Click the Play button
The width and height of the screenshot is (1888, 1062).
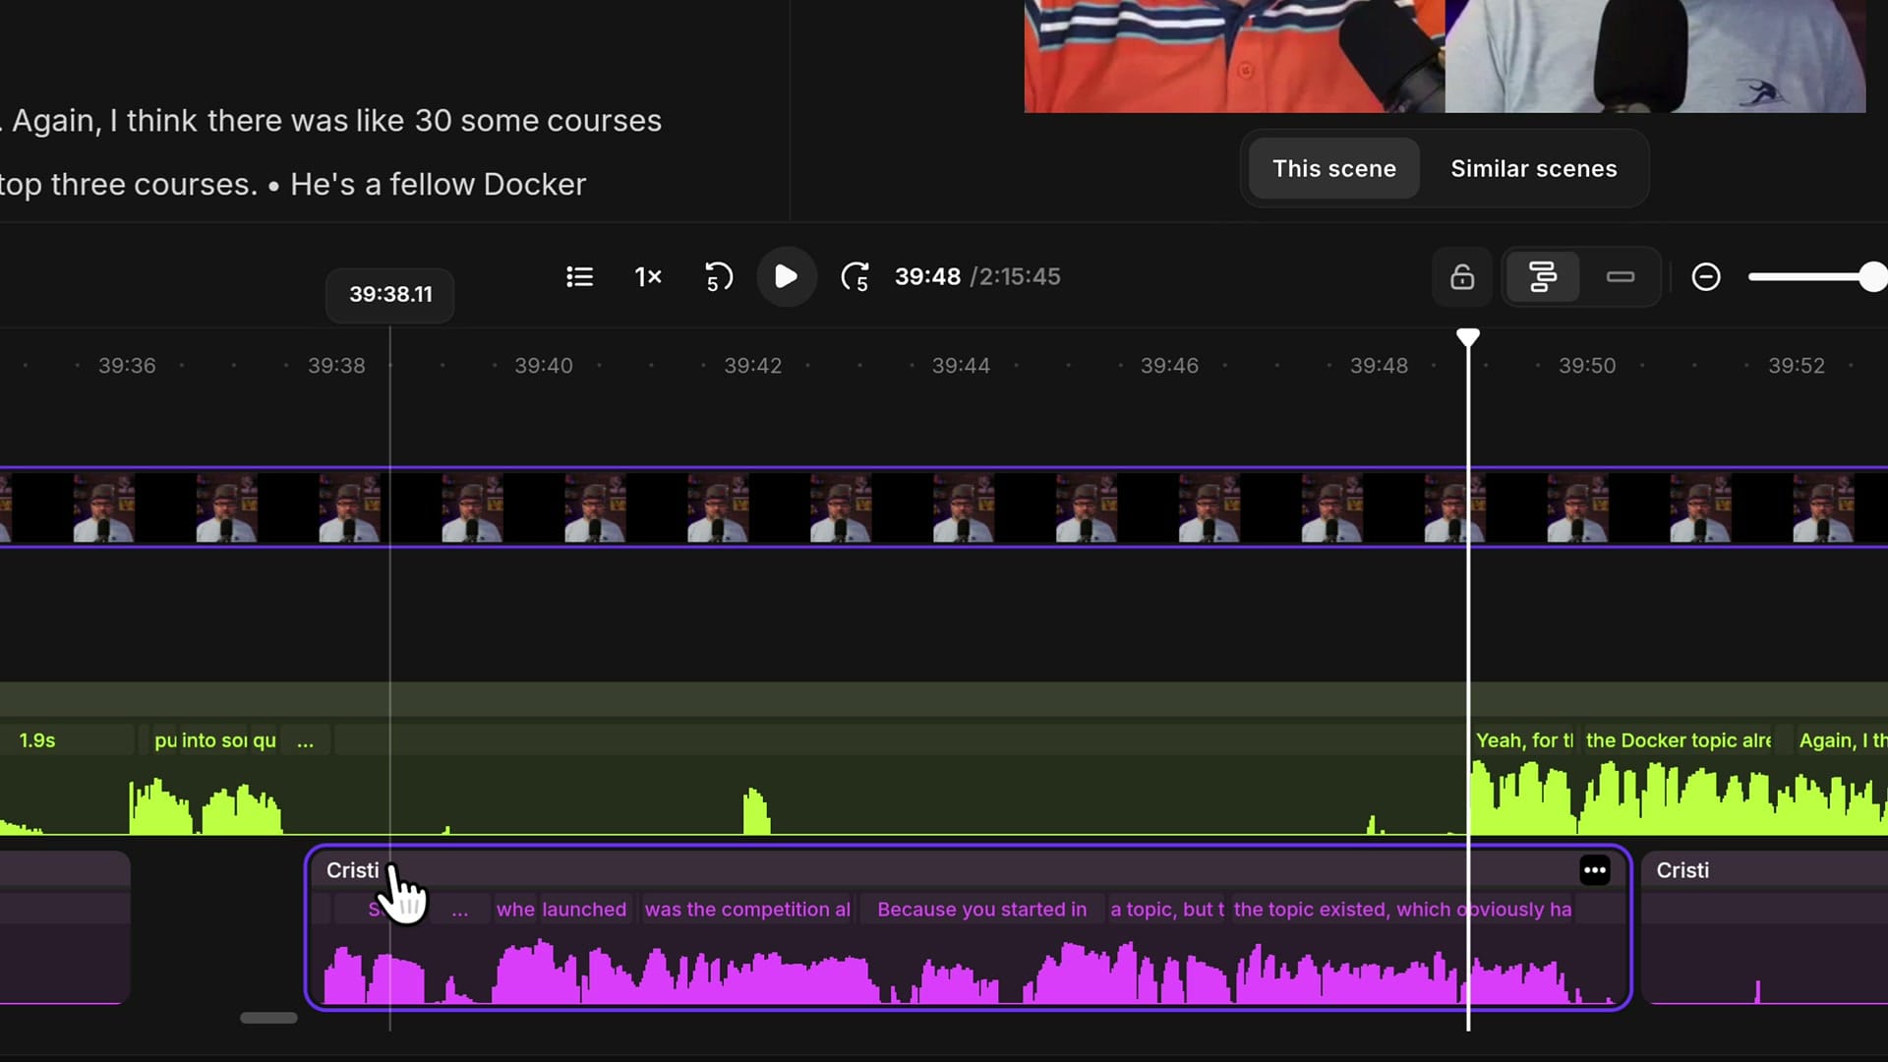coord(786,277)
